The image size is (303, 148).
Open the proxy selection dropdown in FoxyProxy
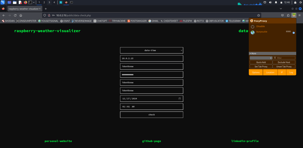[x=261, y=58]
